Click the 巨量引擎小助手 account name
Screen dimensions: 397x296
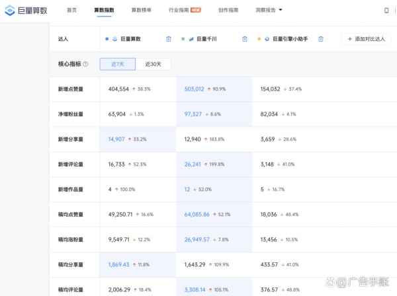(290, 39)
